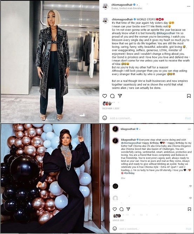Image resolution: width=194 pixels, height=234 pixels.
Task: Open three-dot menu on kikagoodhair post
Action: 189,129
